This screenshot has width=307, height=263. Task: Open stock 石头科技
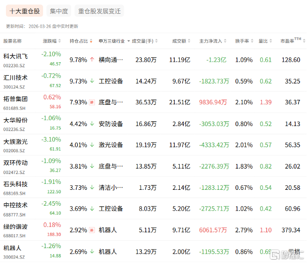tap(15, 184)
